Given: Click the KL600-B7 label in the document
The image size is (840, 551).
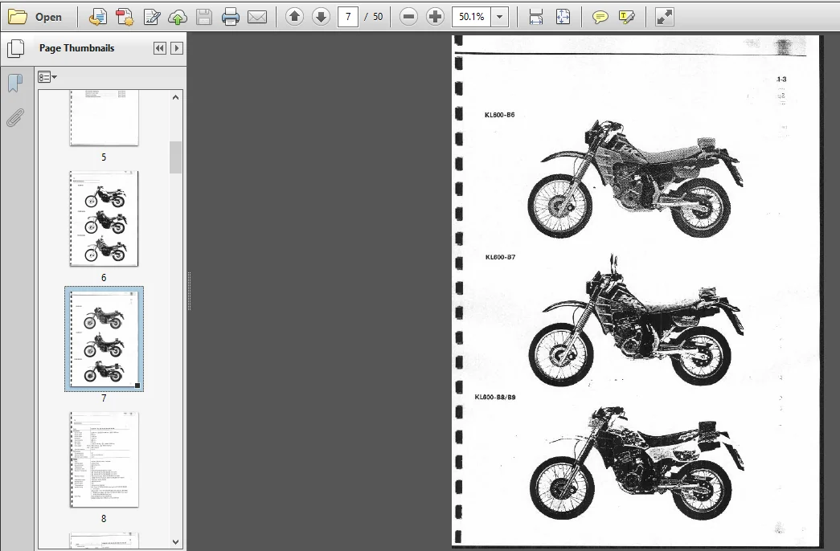Looking at the screenshot, I should (500, 257).
